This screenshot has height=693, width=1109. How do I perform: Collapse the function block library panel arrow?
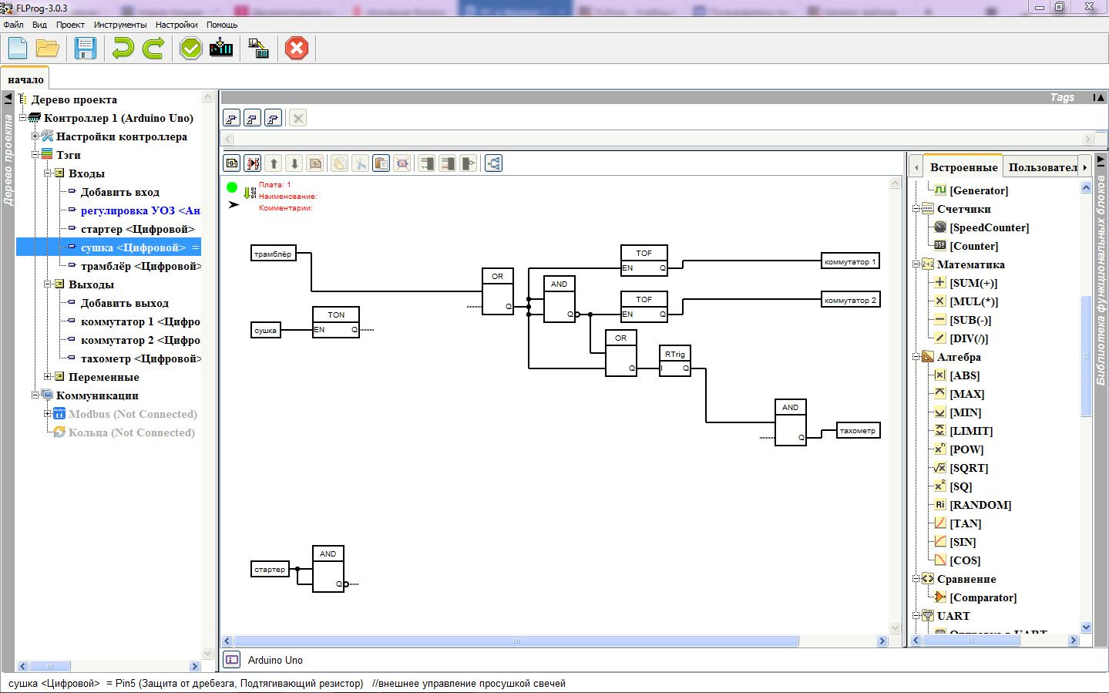click(1101, 160)
